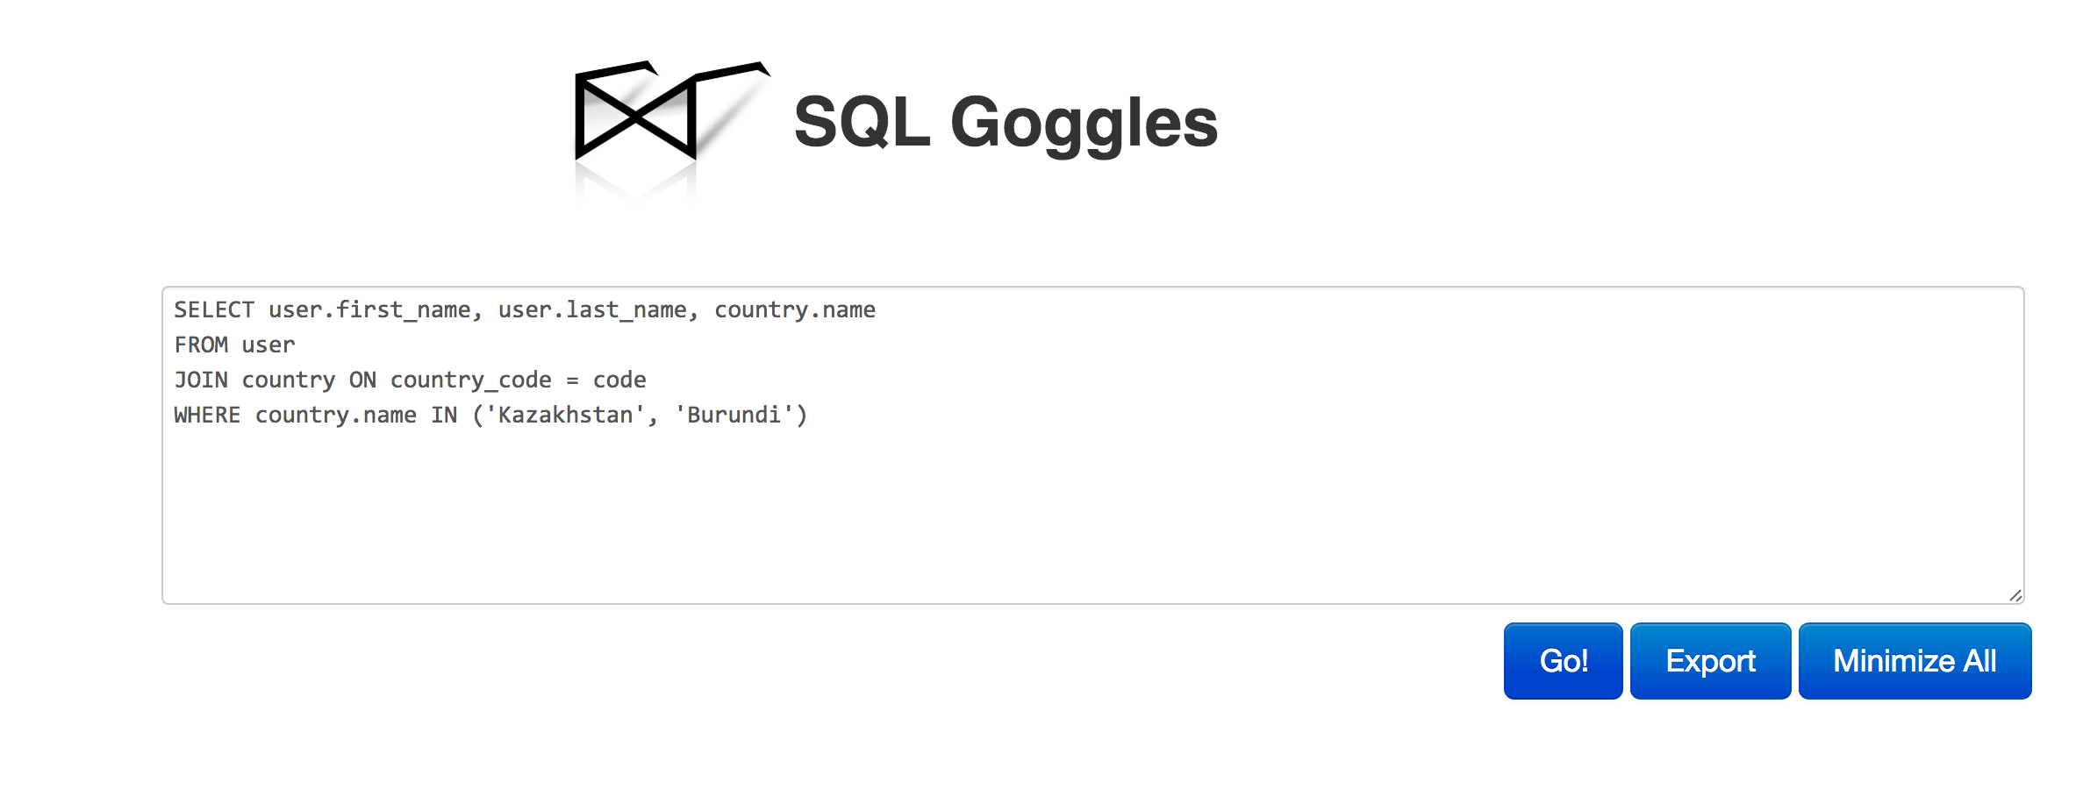Screen dimensions: 2083x789
Task: Click the textarea resize handle corner
Action: 2015,595
